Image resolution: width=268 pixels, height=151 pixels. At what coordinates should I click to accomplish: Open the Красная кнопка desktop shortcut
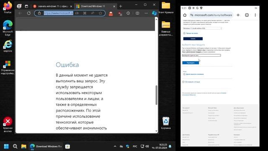pyautogui.click(x=8, y=125)
